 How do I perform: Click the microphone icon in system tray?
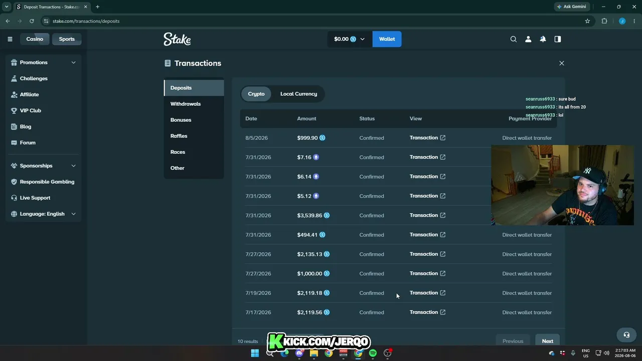[x=573, y=353]
